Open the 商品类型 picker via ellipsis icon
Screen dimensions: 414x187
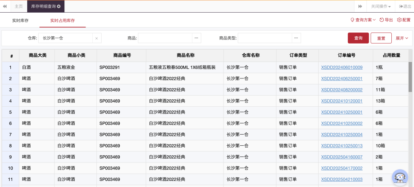[x=296, y=38]
